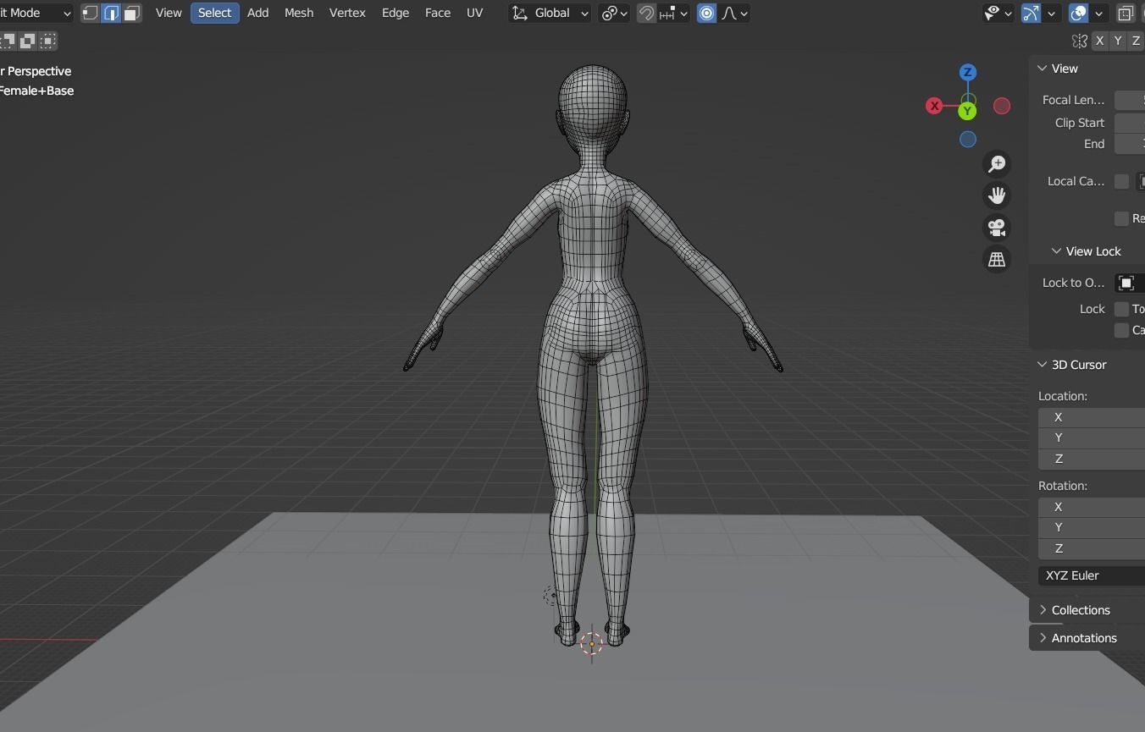Open the Add menu

point(257,13)
